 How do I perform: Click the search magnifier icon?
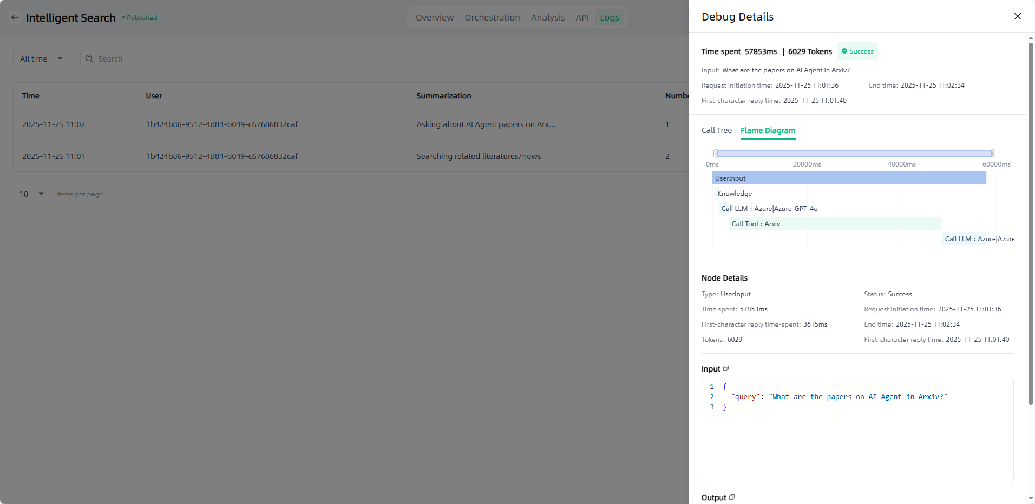(x=89, y=58)
